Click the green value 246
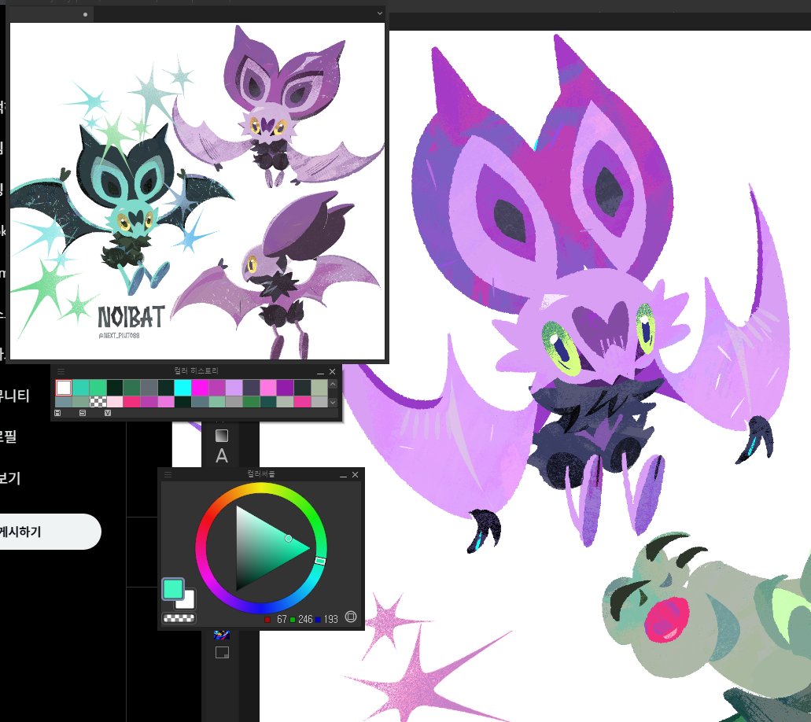This screenshot has width=811, height=722. pyautogui.click(x=305, y=619)
